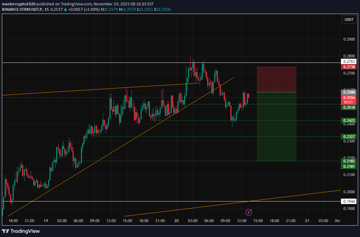The height and width of the screenshot is (237, 360).
Task: Open the USDT currency selector
Action: click(349, 20)
